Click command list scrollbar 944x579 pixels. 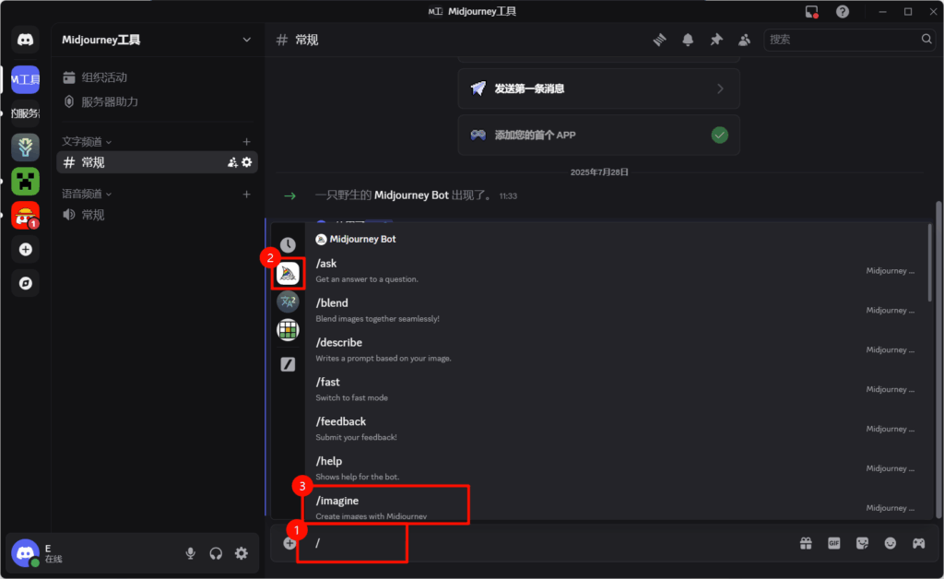930,263
